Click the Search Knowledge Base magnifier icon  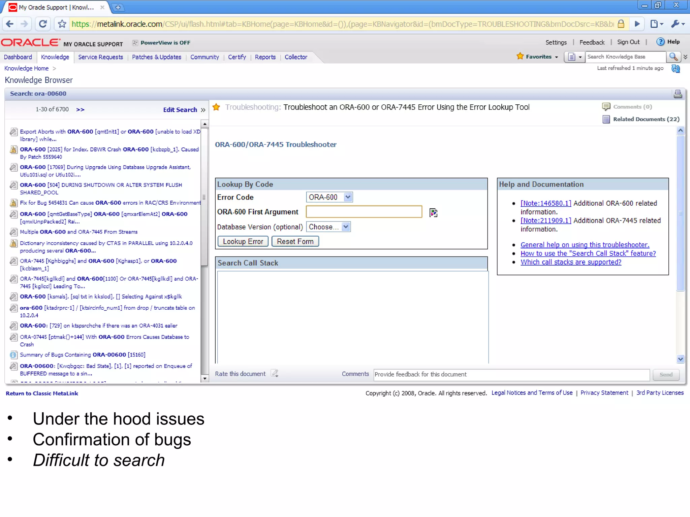(673, 57)
